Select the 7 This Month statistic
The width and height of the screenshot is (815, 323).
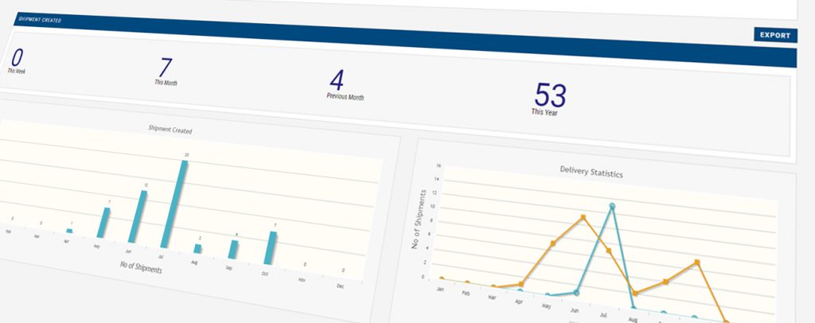click(x=166, y=70)
